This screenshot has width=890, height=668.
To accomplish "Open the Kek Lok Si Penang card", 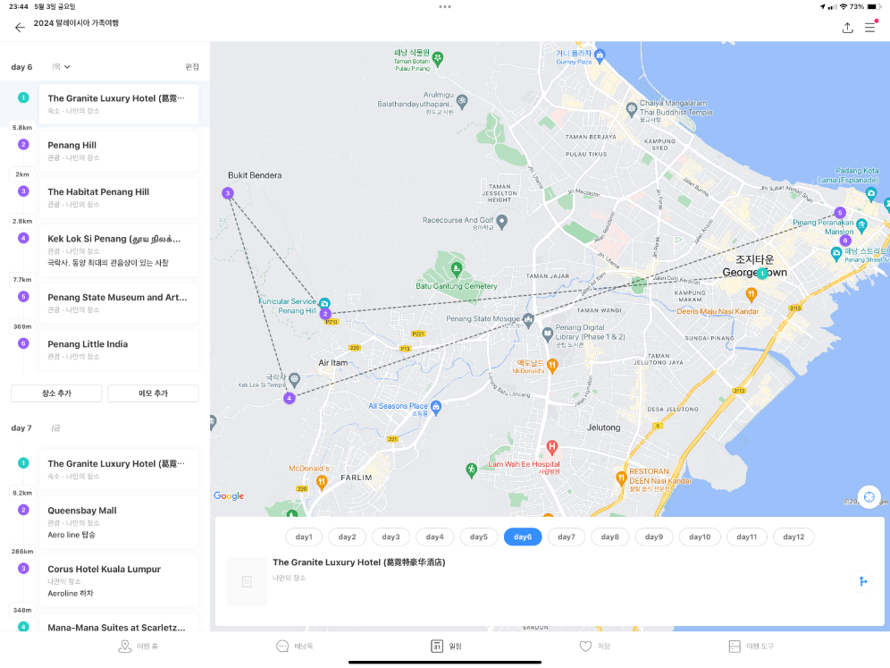I will click(x=119, y=250).
